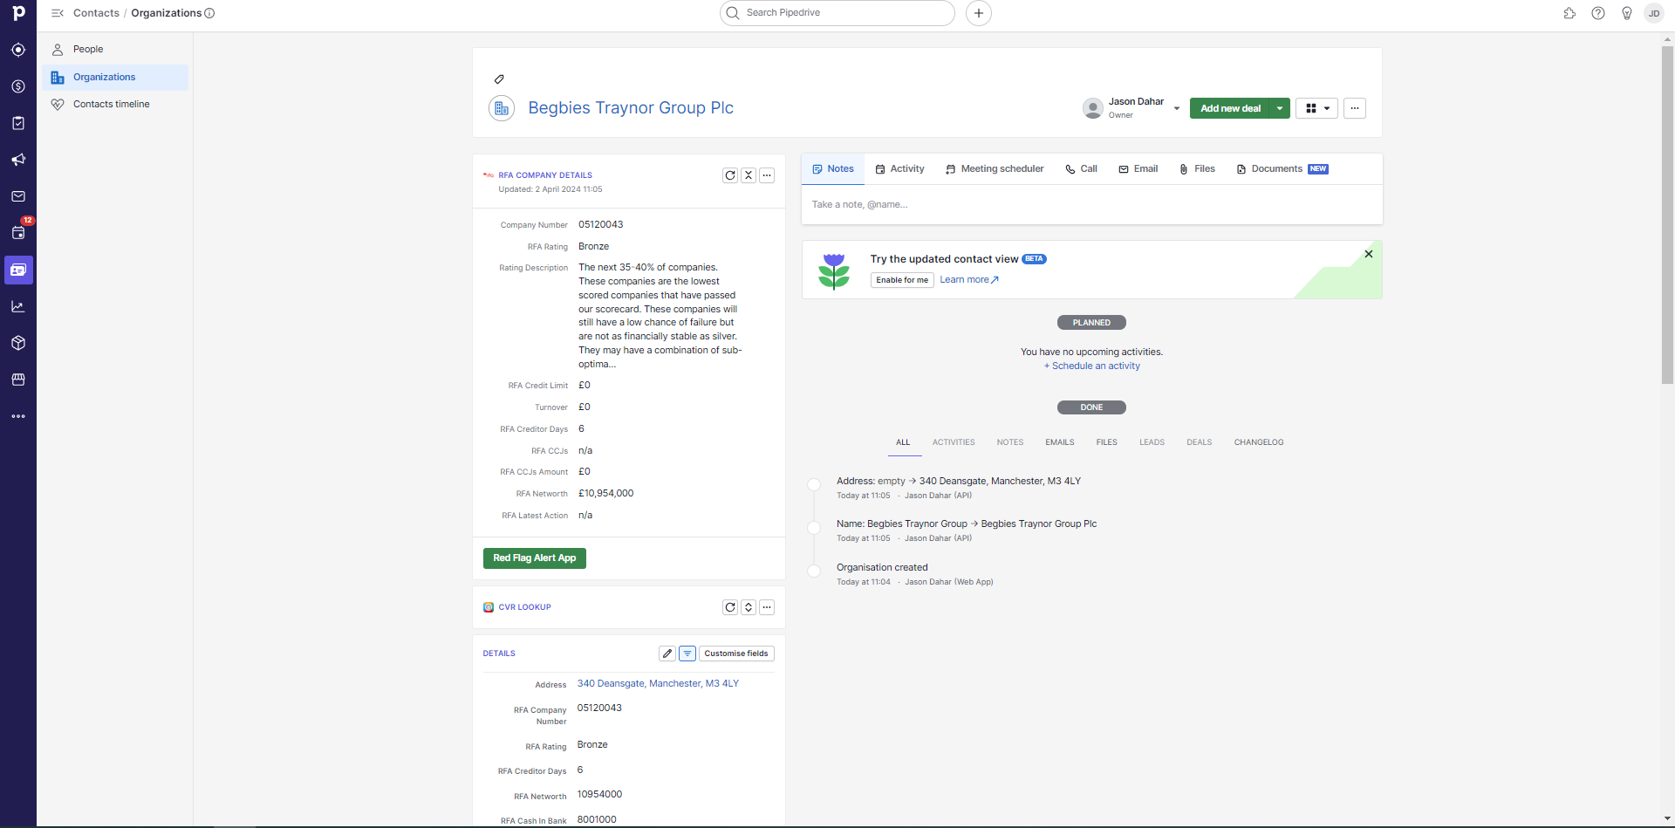The width and height of the screenshot is (1675, 828).
Task: Filter history by LEADS
Action: pyautogui.click(x=1152, y=442)
